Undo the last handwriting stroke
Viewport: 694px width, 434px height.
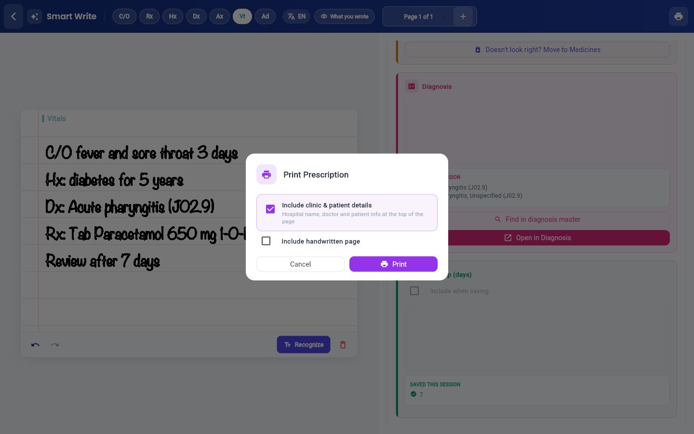[35, 345]
